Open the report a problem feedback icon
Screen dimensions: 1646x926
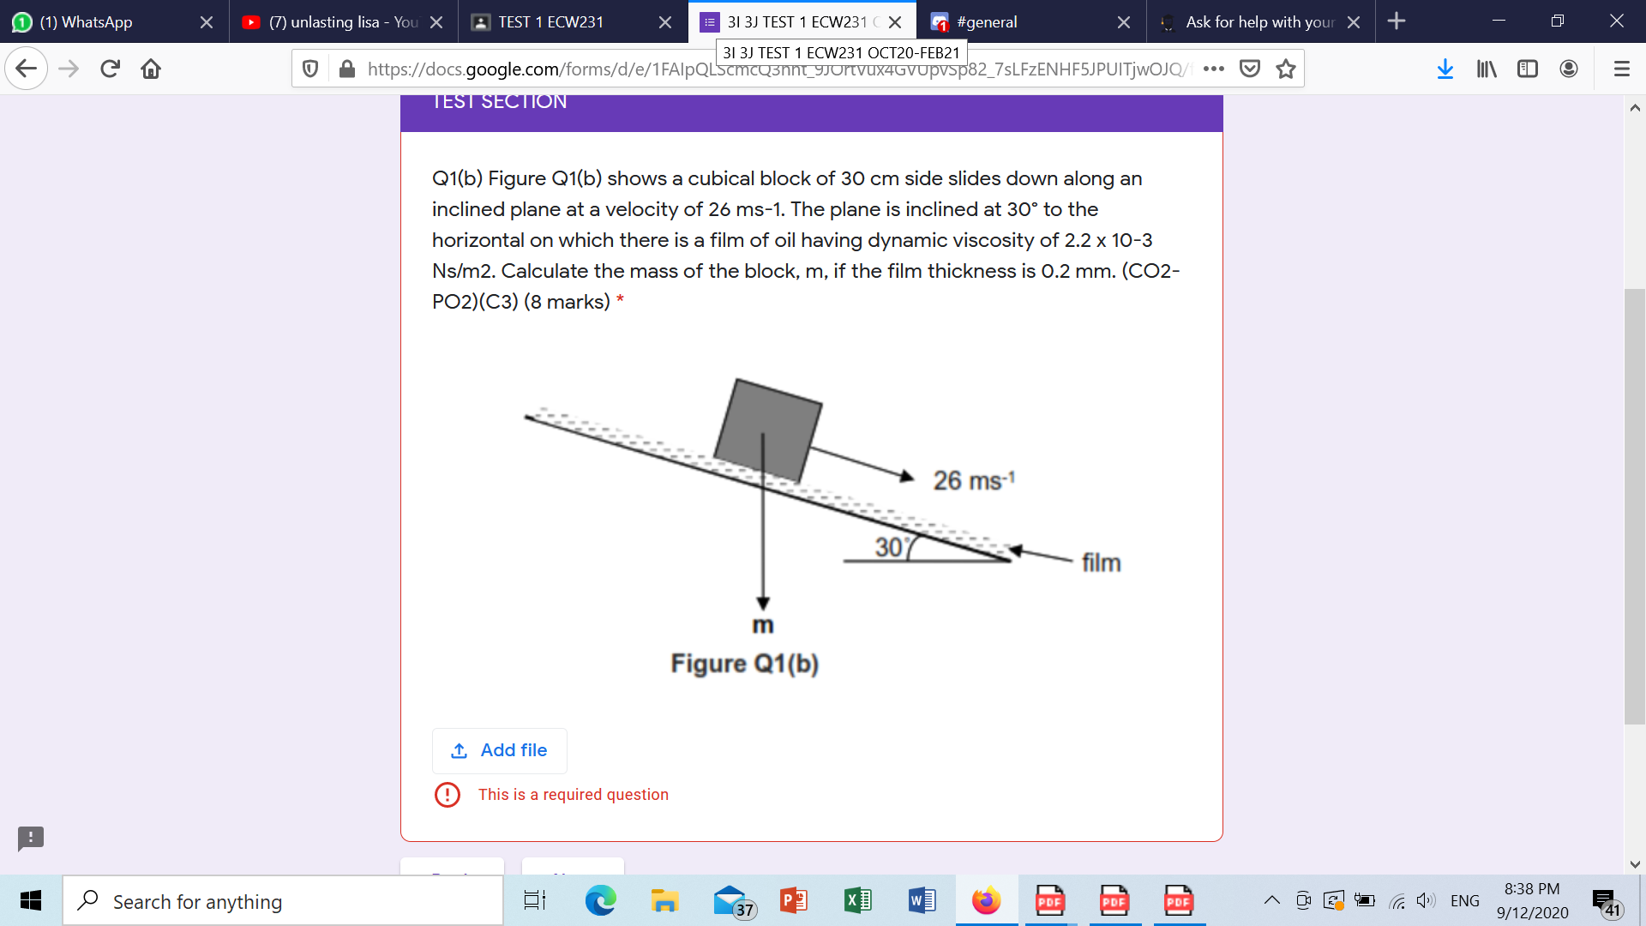(31, 837)
